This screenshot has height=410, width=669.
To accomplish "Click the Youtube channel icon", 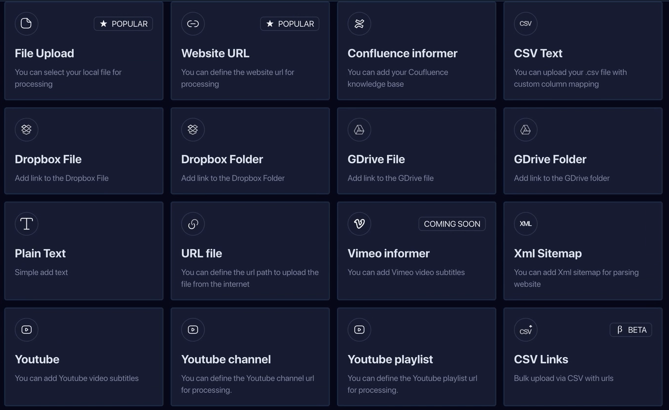I will (x=193, y=330).
